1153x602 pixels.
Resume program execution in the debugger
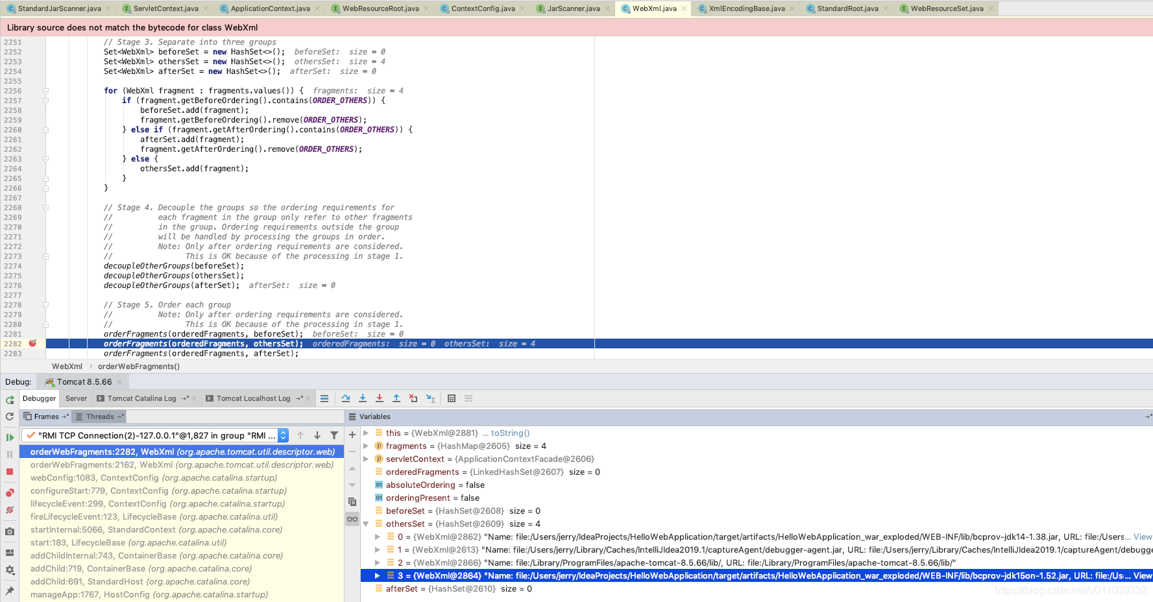pyautogui.click(x=9, y=437)
